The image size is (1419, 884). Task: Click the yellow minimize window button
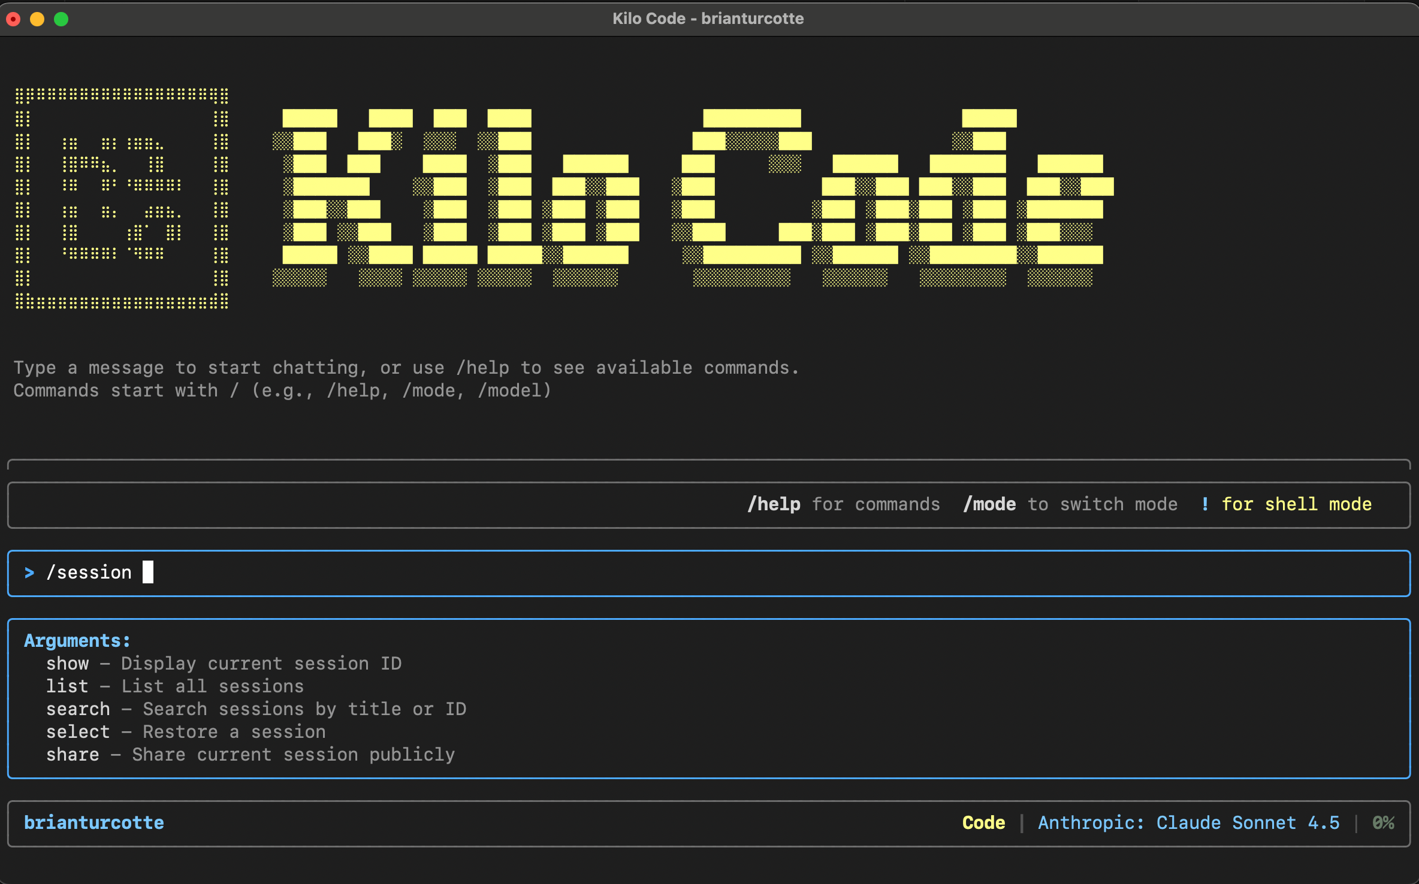[37, 19]
